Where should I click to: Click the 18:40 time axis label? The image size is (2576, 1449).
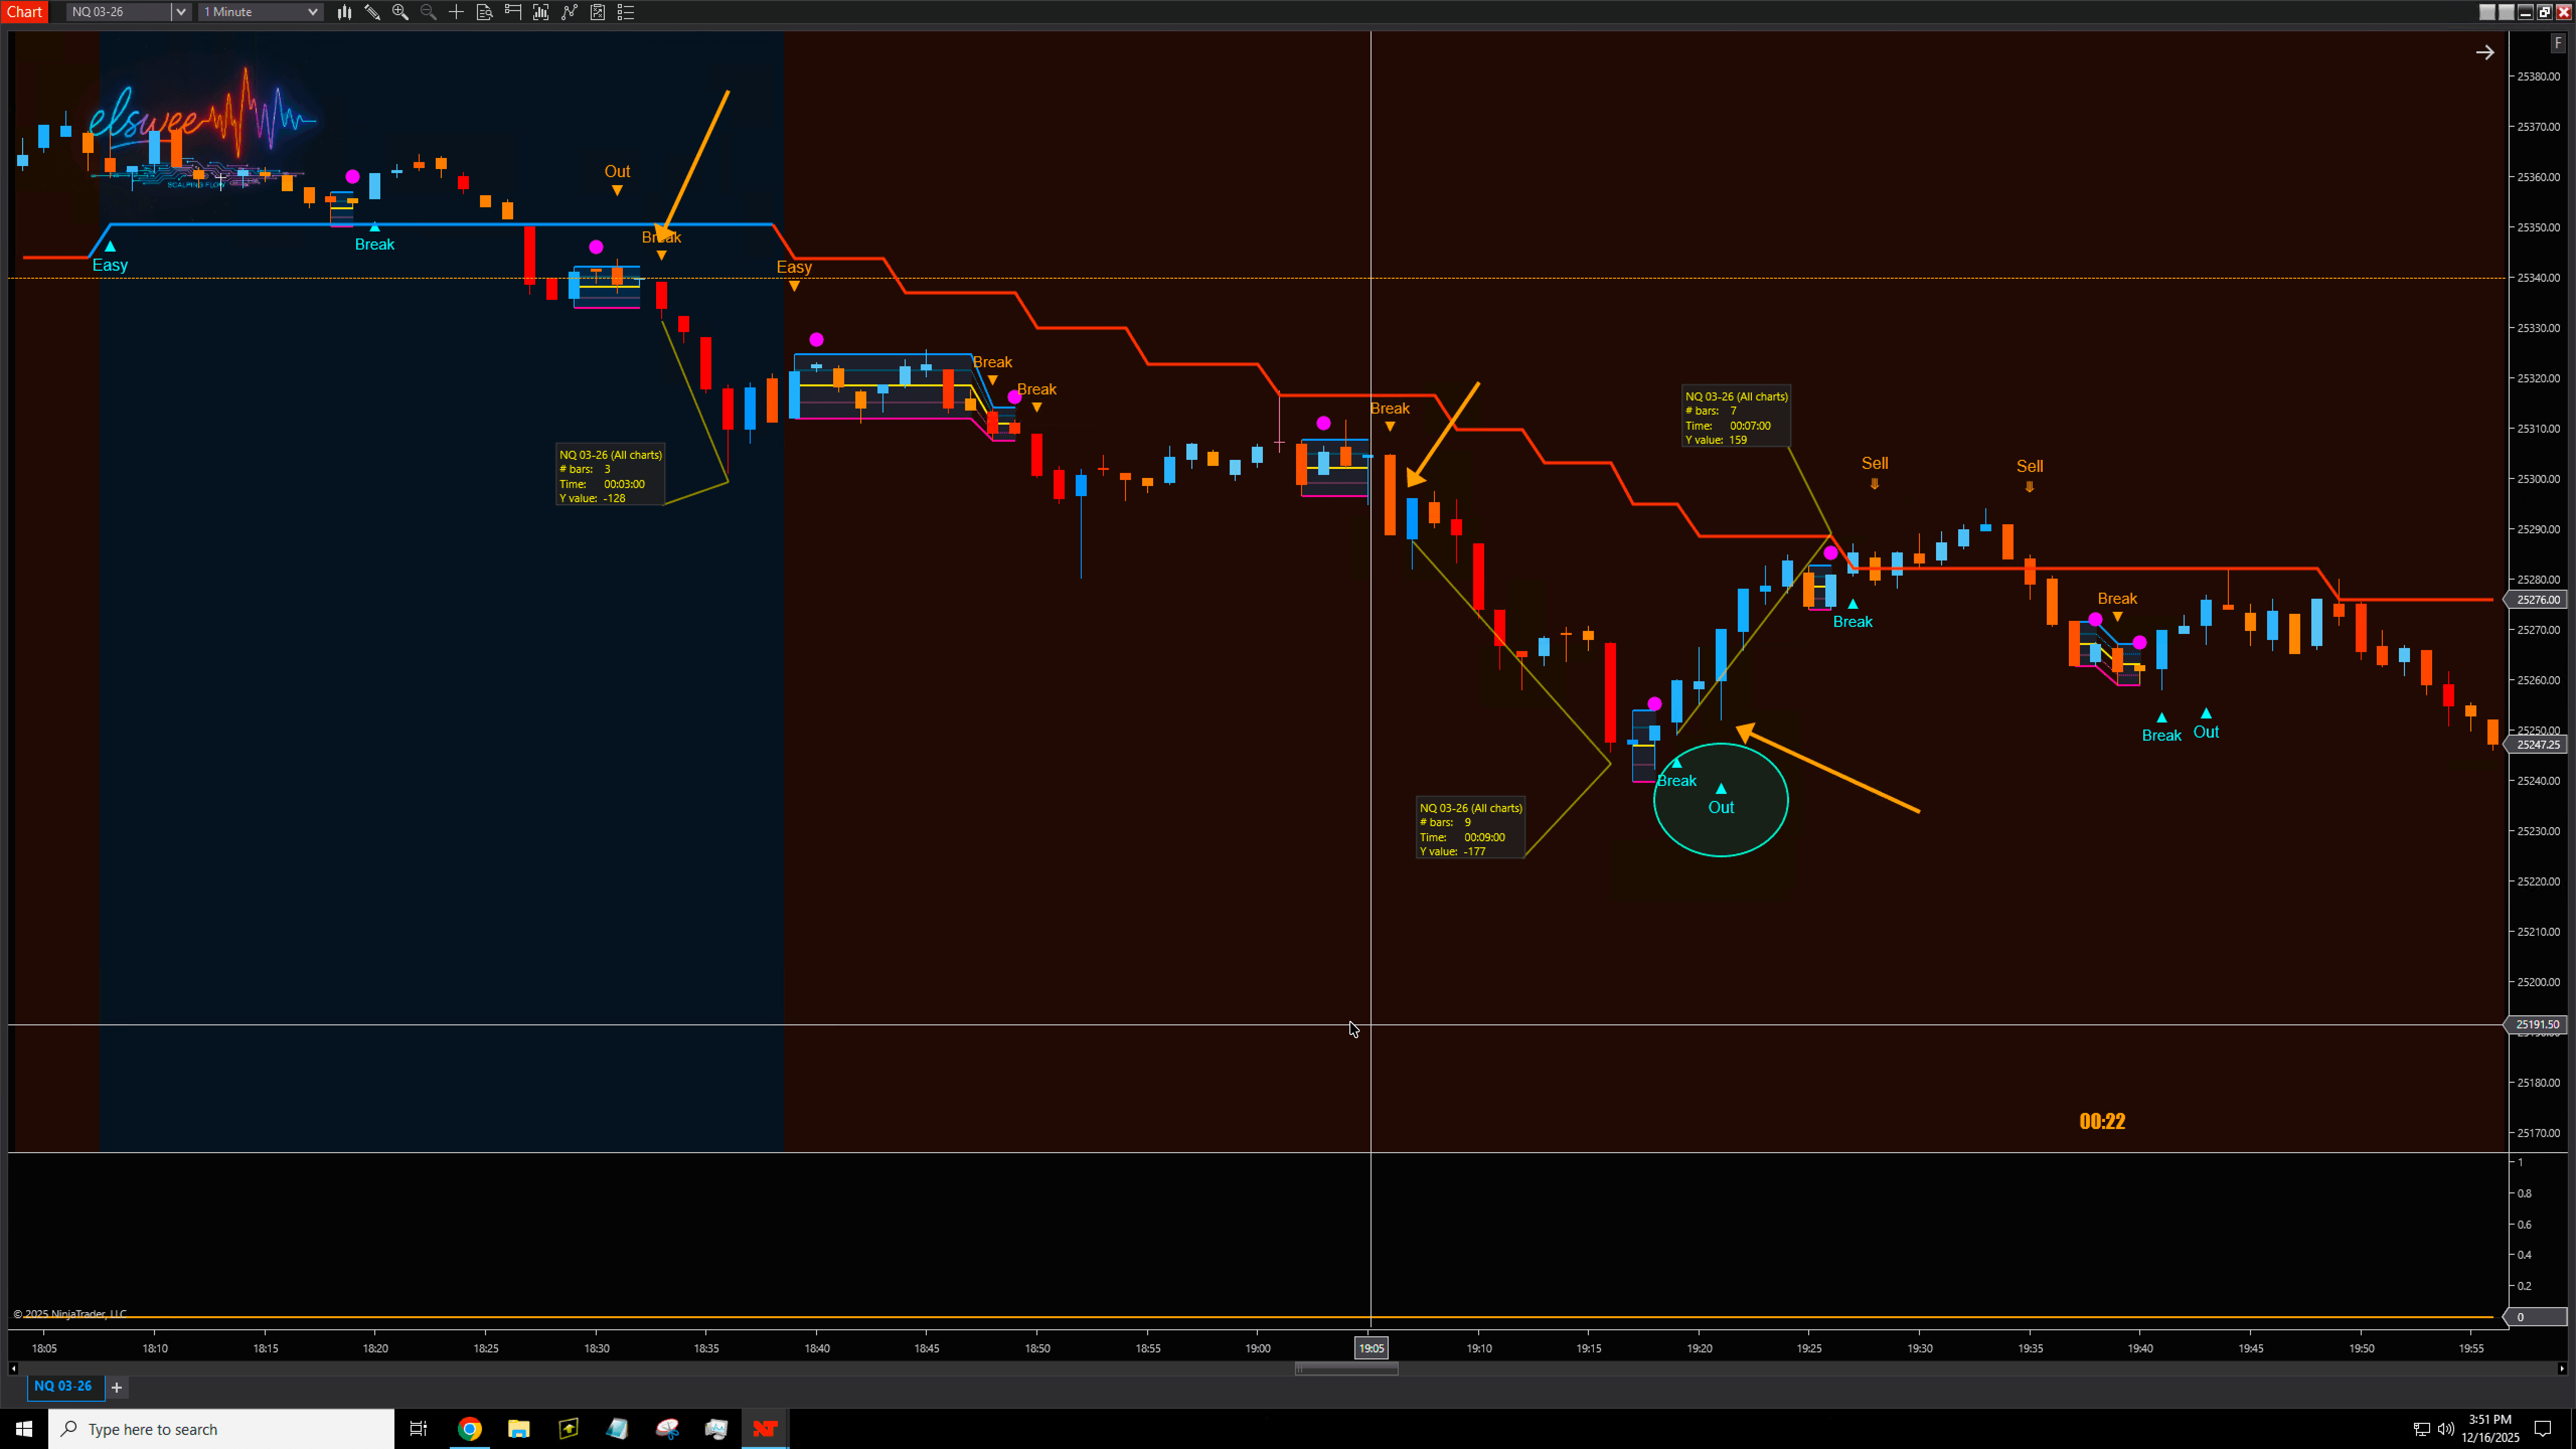pyautogui.click(x=817, y=1348)
